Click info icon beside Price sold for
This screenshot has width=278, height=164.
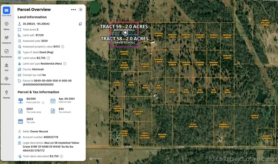click(x=43, y=102)
